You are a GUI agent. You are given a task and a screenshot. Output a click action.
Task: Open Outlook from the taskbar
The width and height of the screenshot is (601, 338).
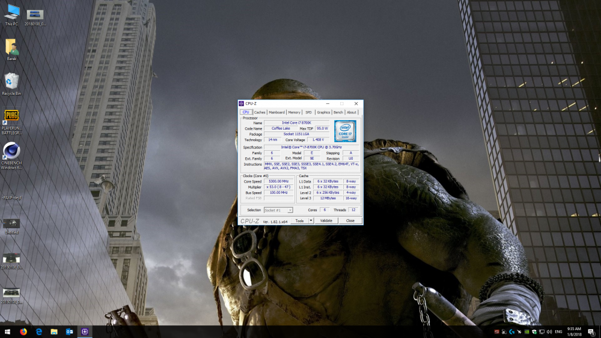coord(69,331)
